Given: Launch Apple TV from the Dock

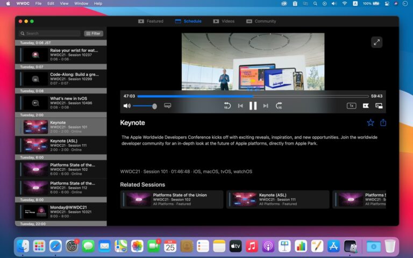Looking at the screenshot, I should point(235,246).
